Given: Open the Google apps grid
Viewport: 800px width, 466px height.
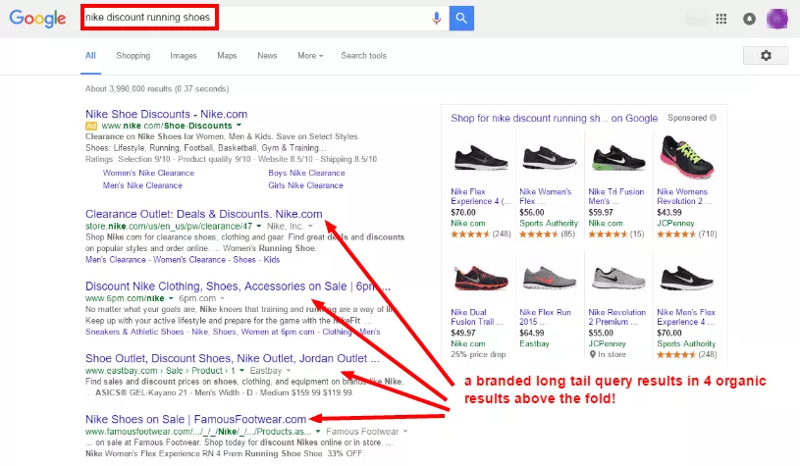Looking at the screenshot, I should coord(720,19).
